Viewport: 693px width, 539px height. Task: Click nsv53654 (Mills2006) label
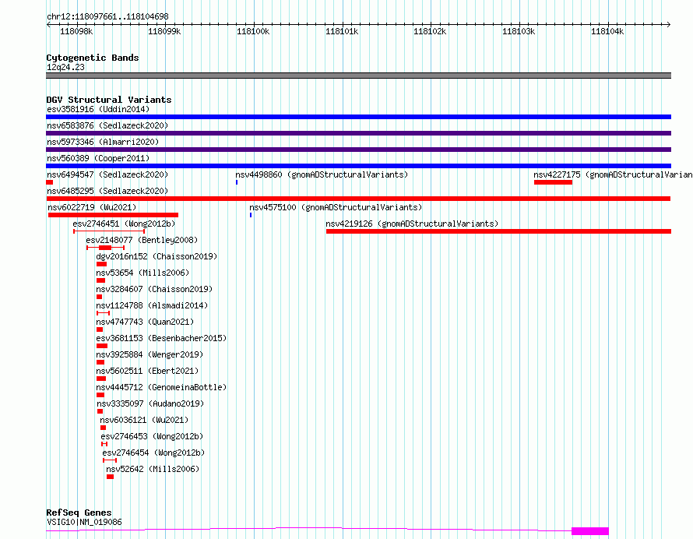coord(142,273)
